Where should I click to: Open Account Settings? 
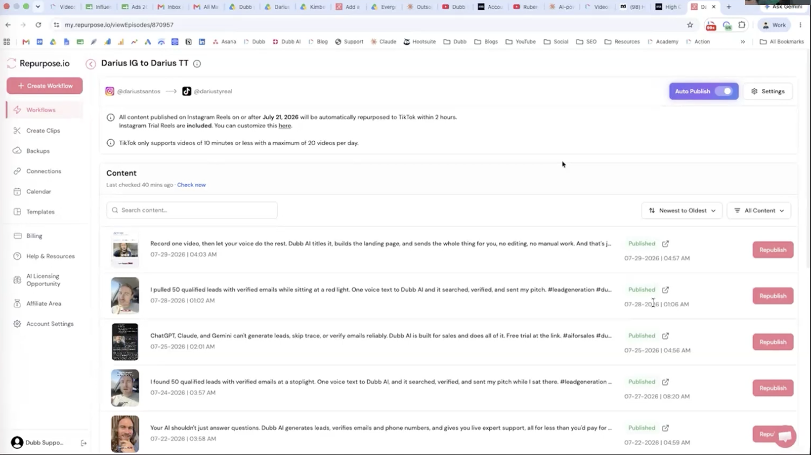click(50, 324)
